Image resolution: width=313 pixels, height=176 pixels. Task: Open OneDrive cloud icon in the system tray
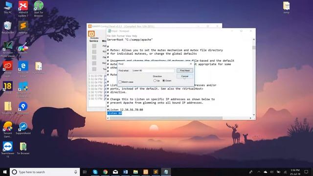coord(265,172)
